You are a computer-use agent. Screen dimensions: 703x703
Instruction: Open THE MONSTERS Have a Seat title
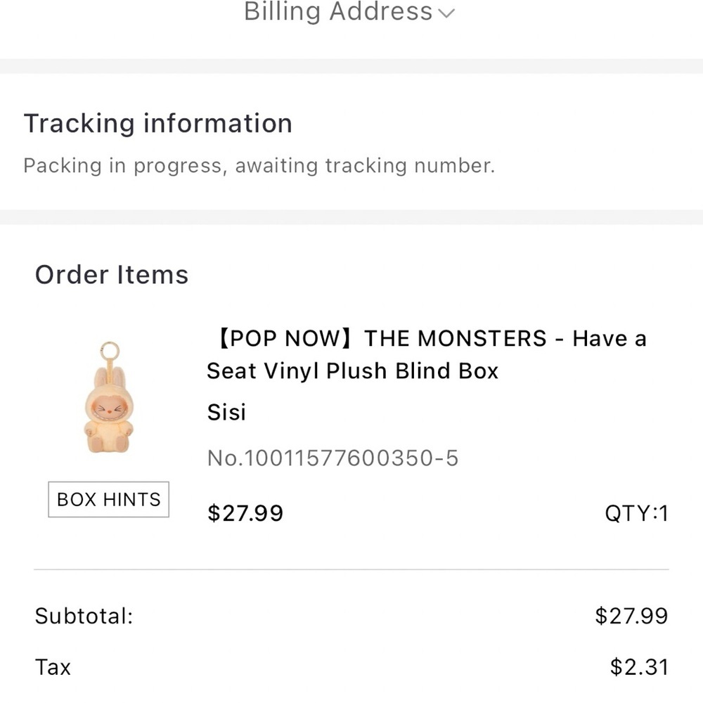[x=426, y=354]
